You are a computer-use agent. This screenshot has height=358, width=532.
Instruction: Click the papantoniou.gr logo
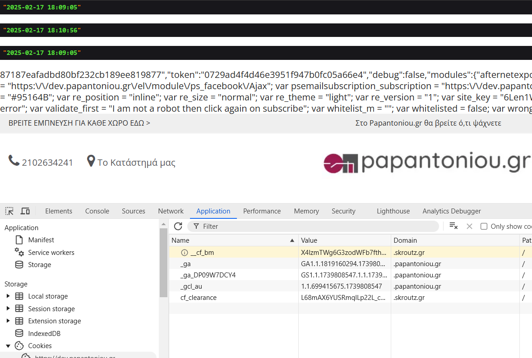427,163
